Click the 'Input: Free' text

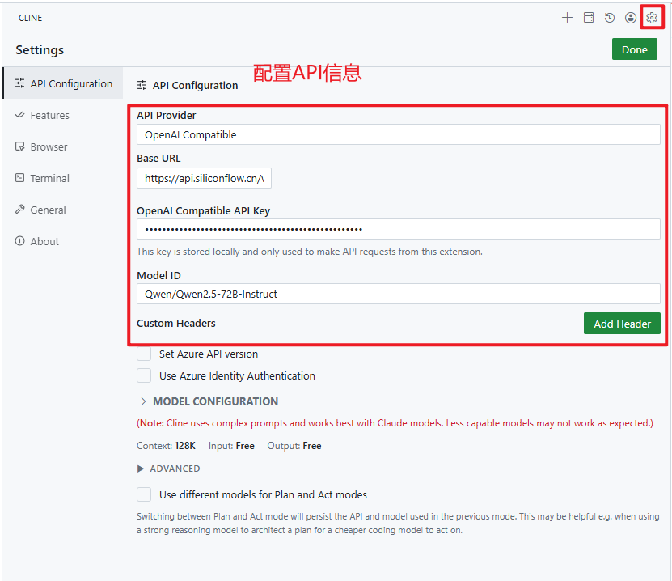click(231, 446)
